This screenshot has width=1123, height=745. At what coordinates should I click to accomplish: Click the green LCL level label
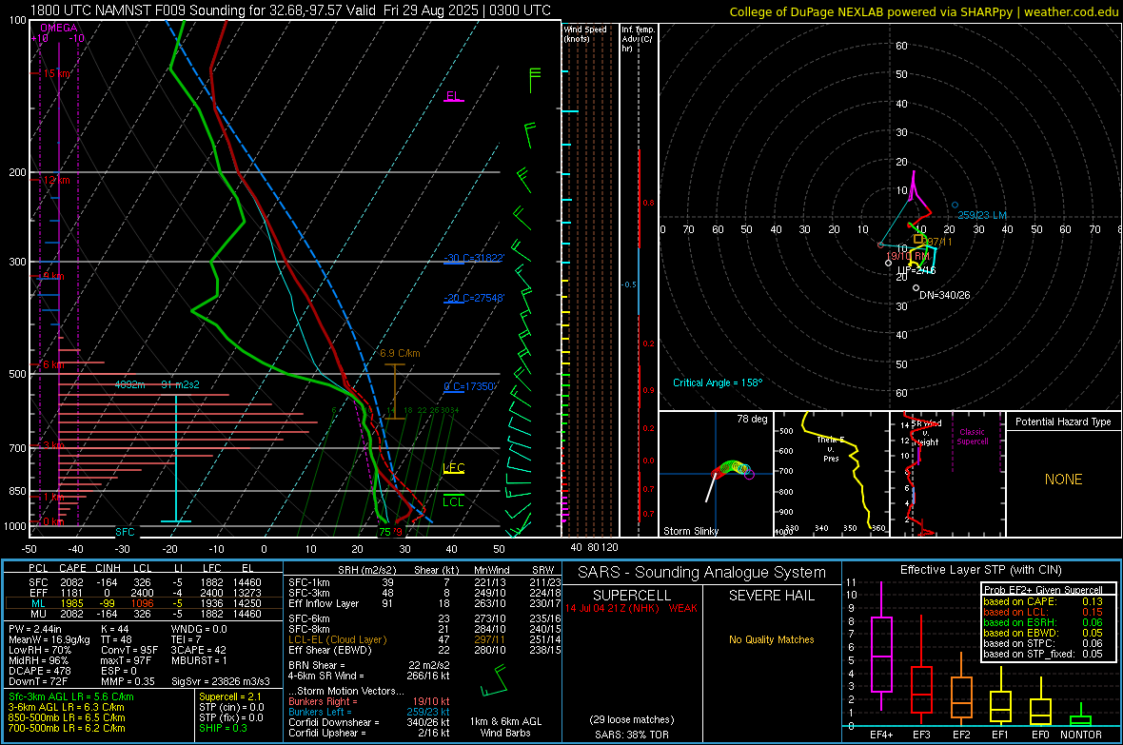pos(453,502)
